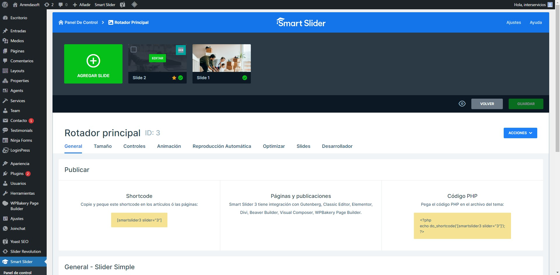The width and height of the screenshot is (560, 275).
Task: Open Joinchat settings
Action: 23,228
